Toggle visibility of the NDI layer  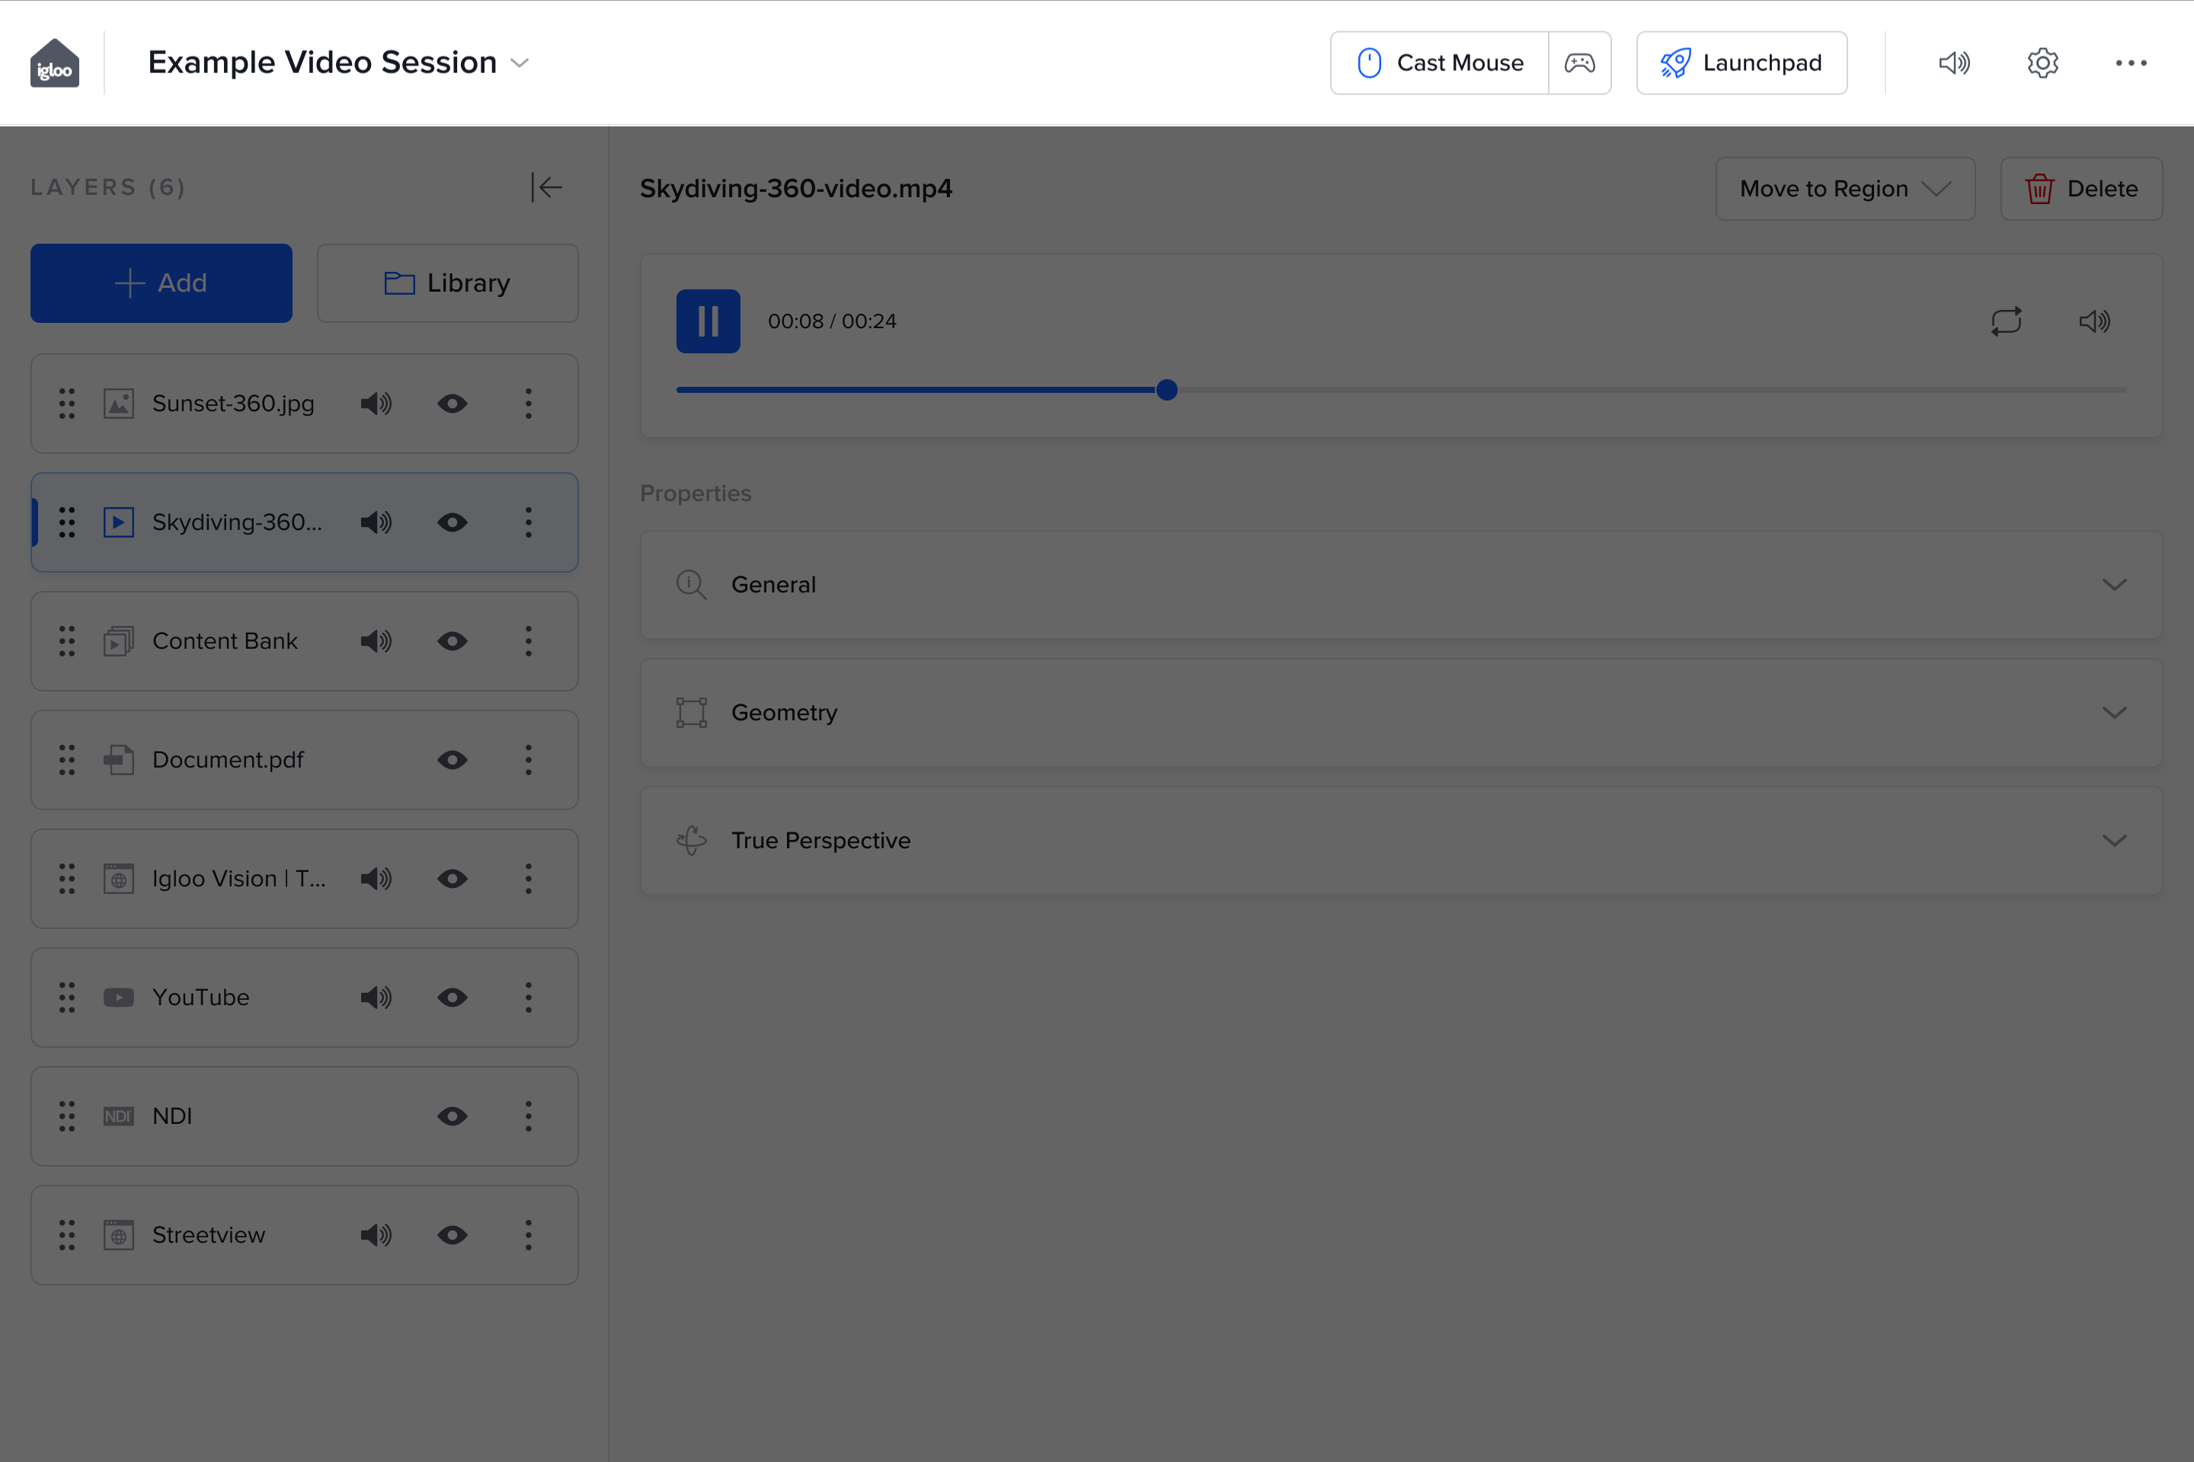(x=453, y=1116)
